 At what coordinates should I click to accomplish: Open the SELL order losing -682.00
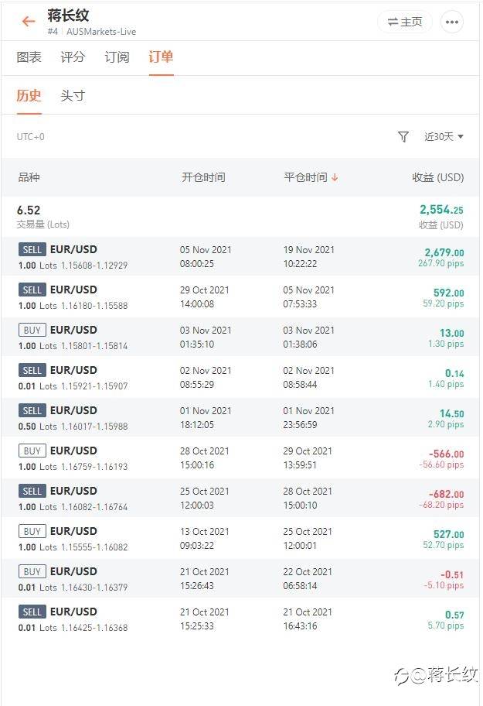coord(240,499)
